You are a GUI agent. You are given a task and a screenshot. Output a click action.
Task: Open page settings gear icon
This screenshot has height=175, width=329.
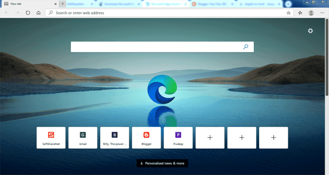pyautogui.click(x=310, y=31)
